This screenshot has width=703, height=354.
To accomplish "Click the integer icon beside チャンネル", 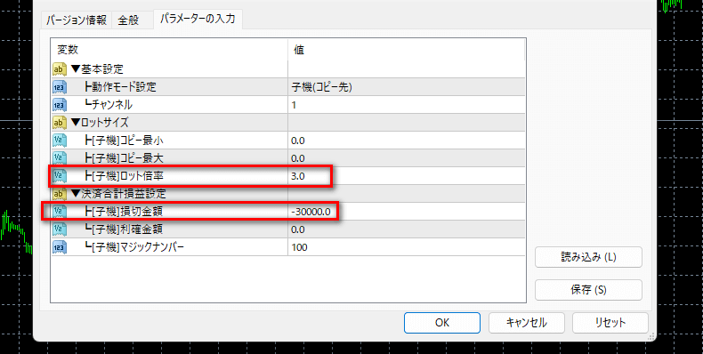I will tap(60, 105).
